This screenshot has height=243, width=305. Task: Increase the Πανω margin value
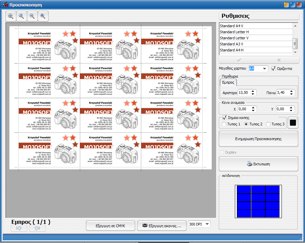[x=291, y=91]
